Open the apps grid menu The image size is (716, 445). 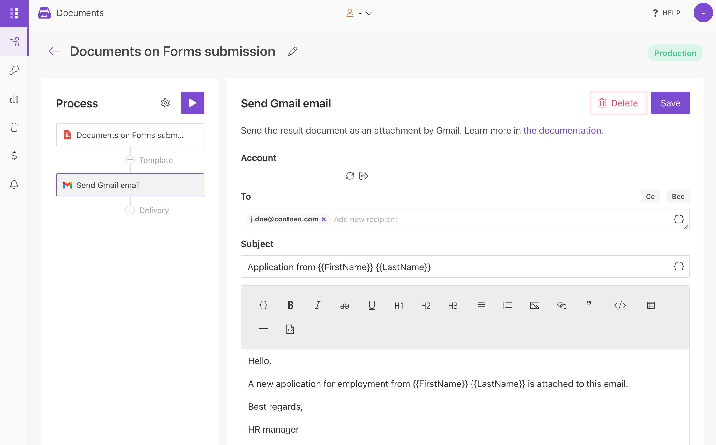click(x=14, y=13)
